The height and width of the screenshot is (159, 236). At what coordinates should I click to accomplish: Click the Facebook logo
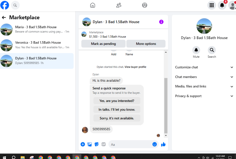coord(5,5)
